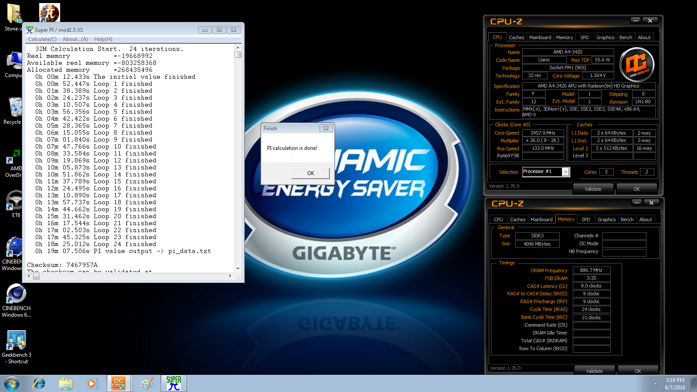This screenshot has width=697, height=392.
Task: Open Windows Media Player from the taskbar
Action: pos(91,384)
